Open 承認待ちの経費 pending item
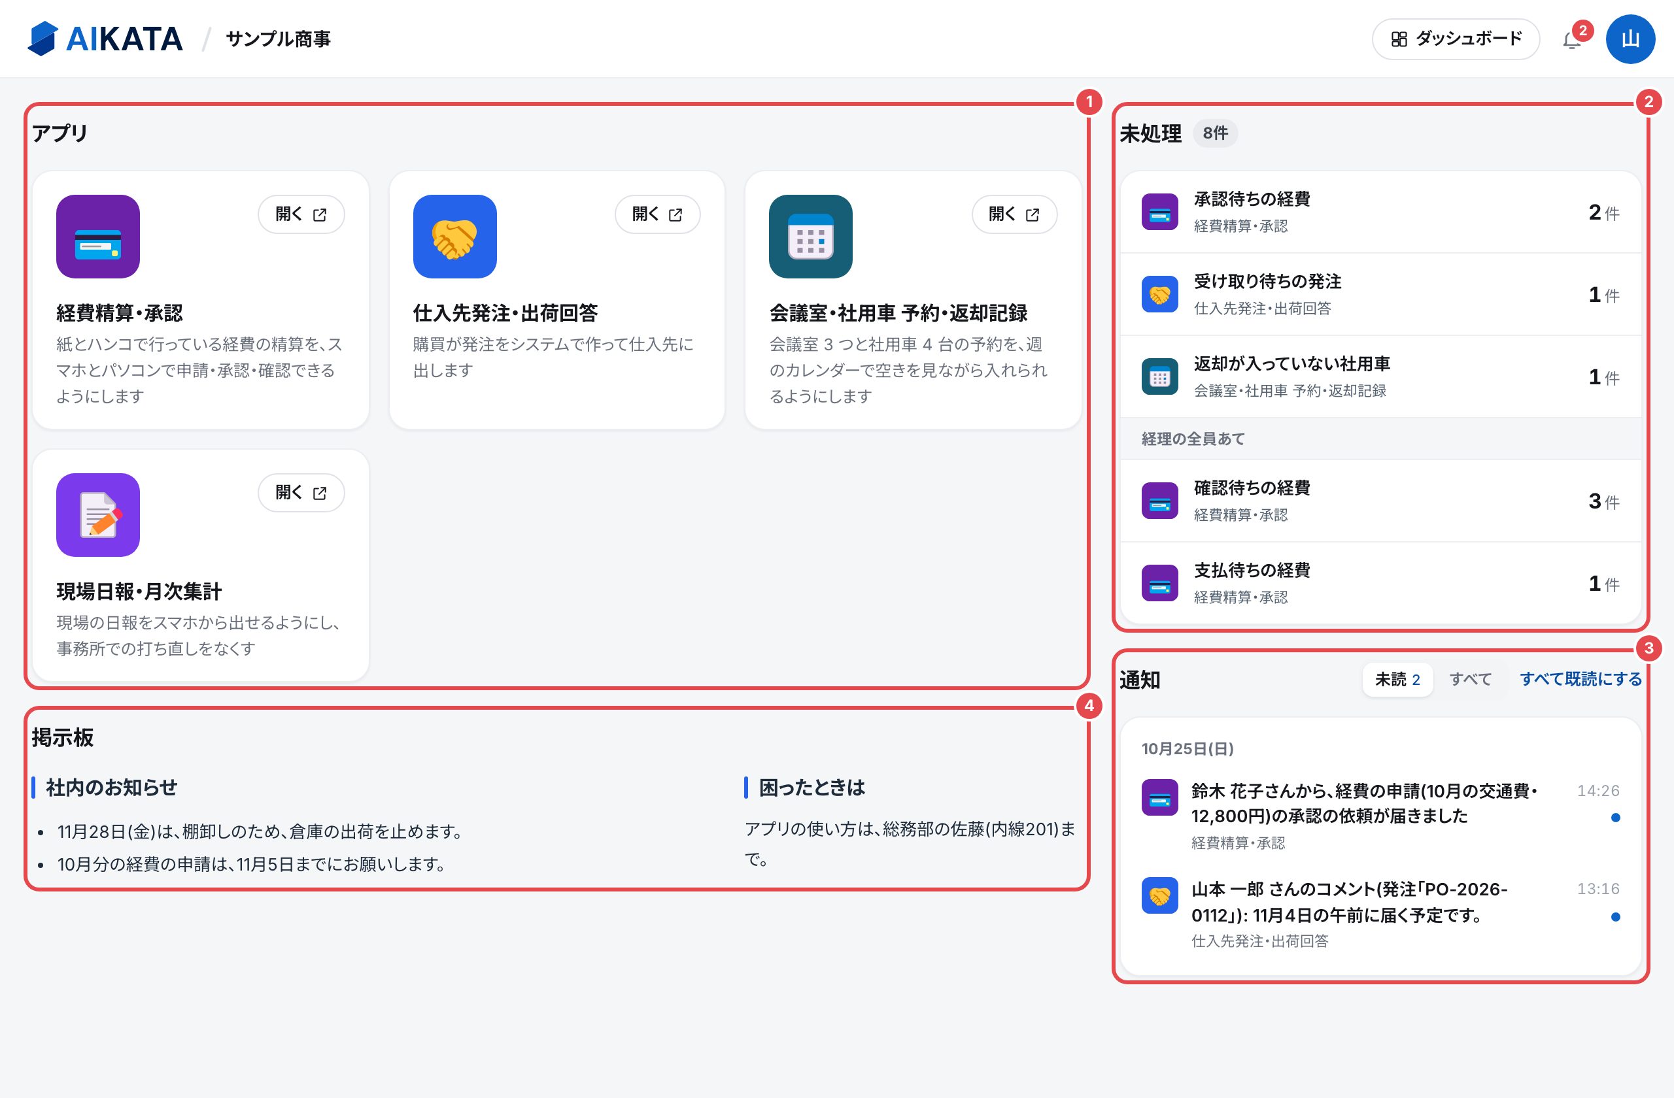 click(x=1380, y=212)
